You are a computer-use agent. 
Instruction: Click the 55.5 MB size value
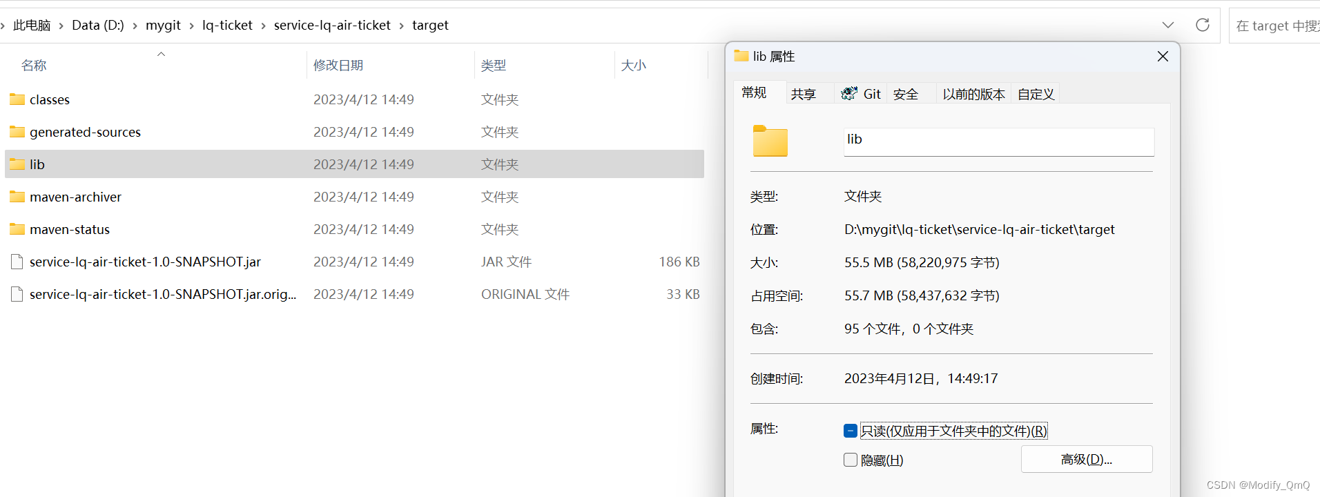[x=922, y=262]
